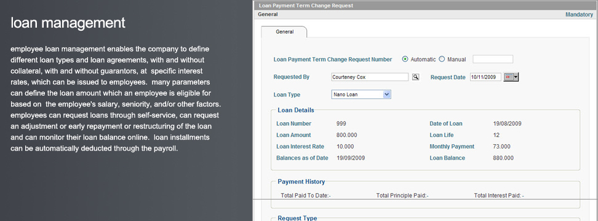
Task: Click the search icon beside Requested By
Action: click(x=415, y=77)
